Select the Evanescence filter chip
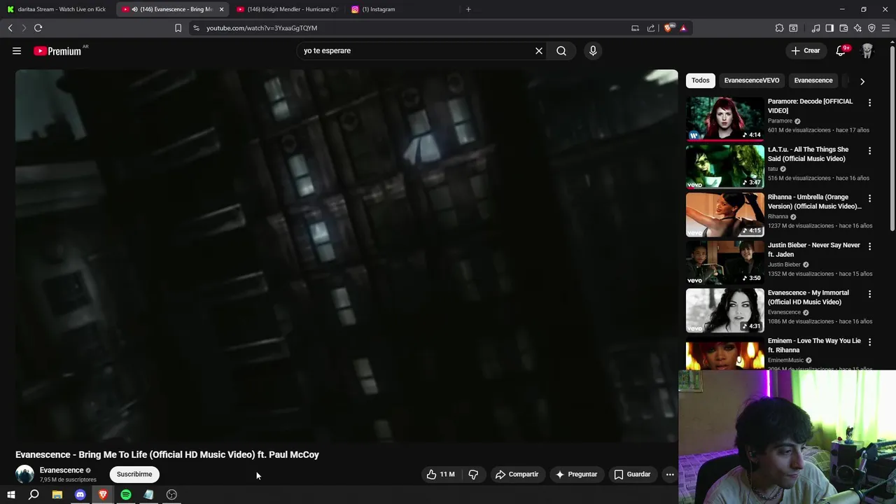This screenshot has height=504, width=896. [x=813, y=80]
